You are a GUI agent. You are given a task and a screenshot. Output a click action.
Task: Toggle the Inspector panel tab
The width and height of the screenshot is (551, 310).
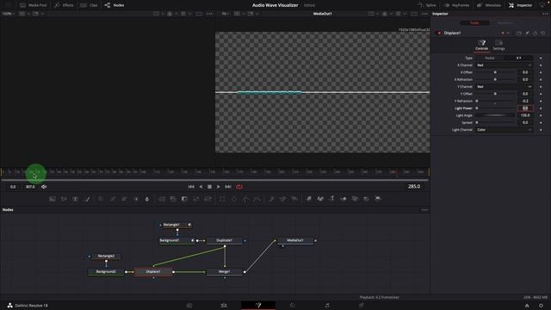click(521, 5)
